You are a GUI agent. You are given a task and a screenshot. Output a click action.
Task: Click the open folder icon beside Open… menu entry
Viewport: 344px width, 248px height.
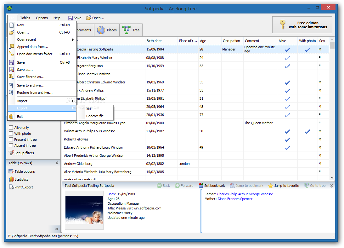11,32
